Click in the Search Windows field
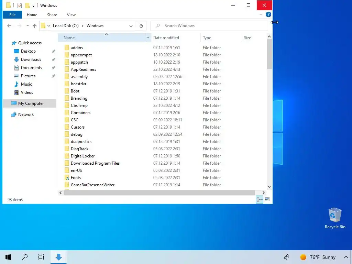352x264 pixels. (209, 26)
